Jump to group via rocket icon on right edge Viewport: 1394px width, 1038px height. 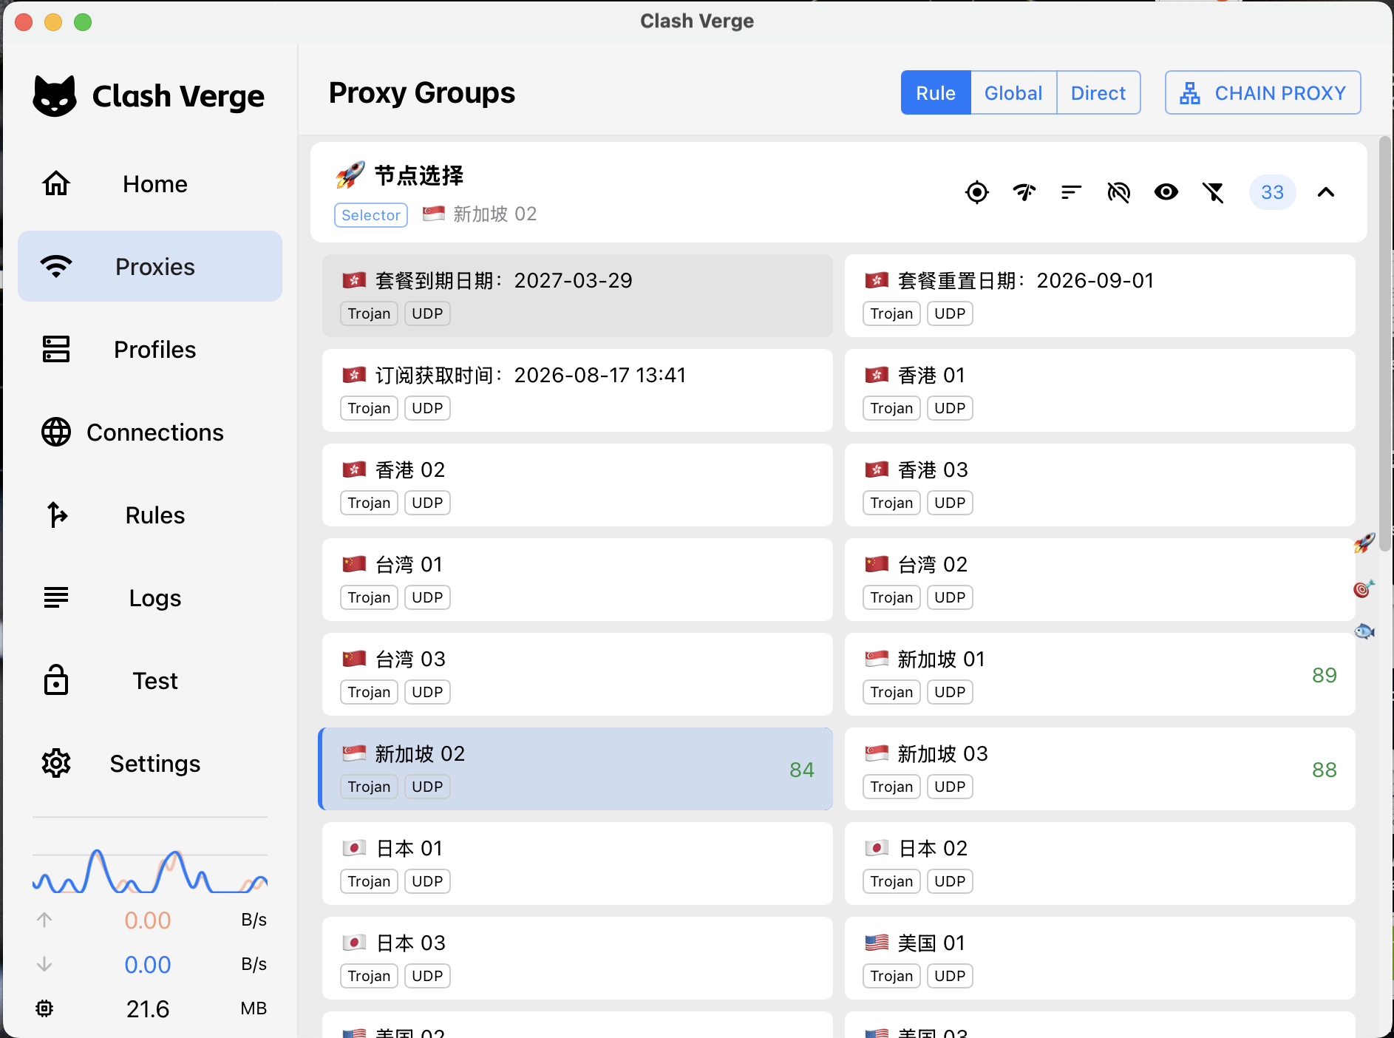click(x=1364, y=543)
